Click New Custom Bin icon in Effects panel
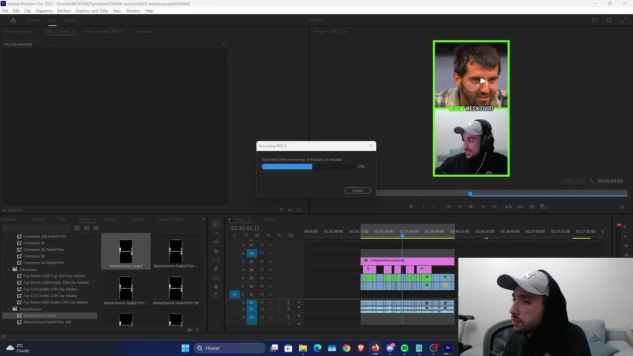This screenshot has height=356, width=633. tap(189, 330)
